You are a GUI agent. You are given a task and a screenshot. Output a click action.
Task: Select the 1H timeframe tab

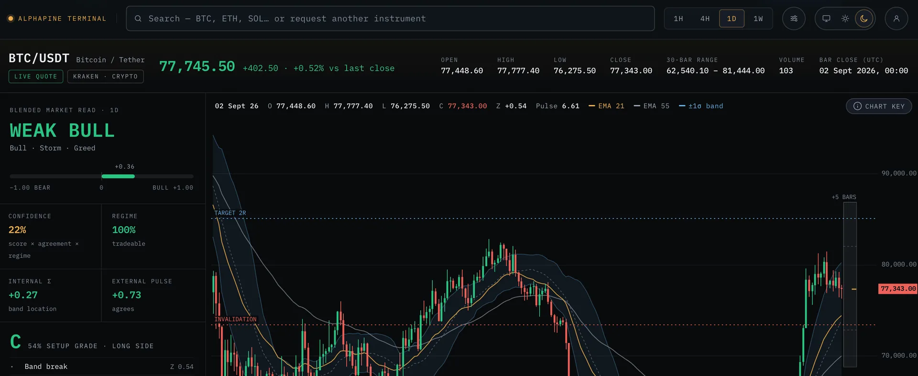click(x=678, y=19)
